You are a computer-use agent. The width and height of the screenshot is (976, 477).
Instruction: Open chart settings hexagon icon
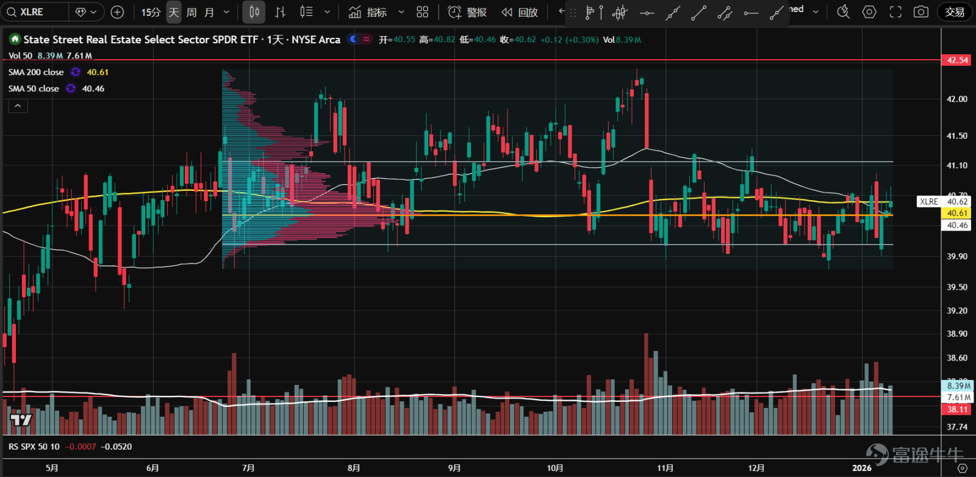tap(869, 12)
